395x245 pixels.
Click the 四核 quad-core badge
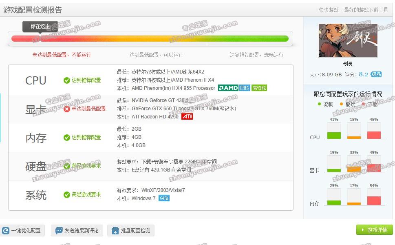pos(245,88)
